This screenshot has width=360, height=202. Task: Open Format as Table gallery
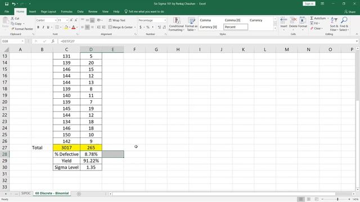coord(191,24)
